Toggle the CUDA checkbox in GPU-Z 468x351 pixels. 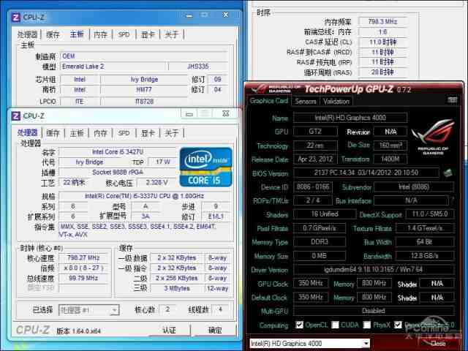335,325
